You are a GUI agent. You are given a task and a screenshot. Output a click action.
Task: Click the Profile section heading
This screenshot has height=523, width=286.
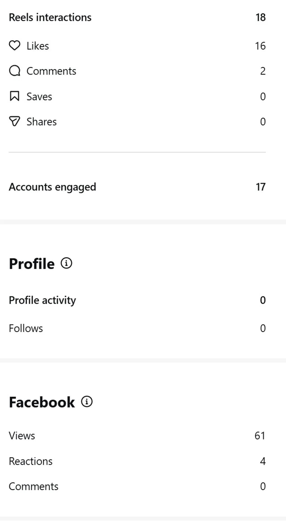(x=32, y=264)
